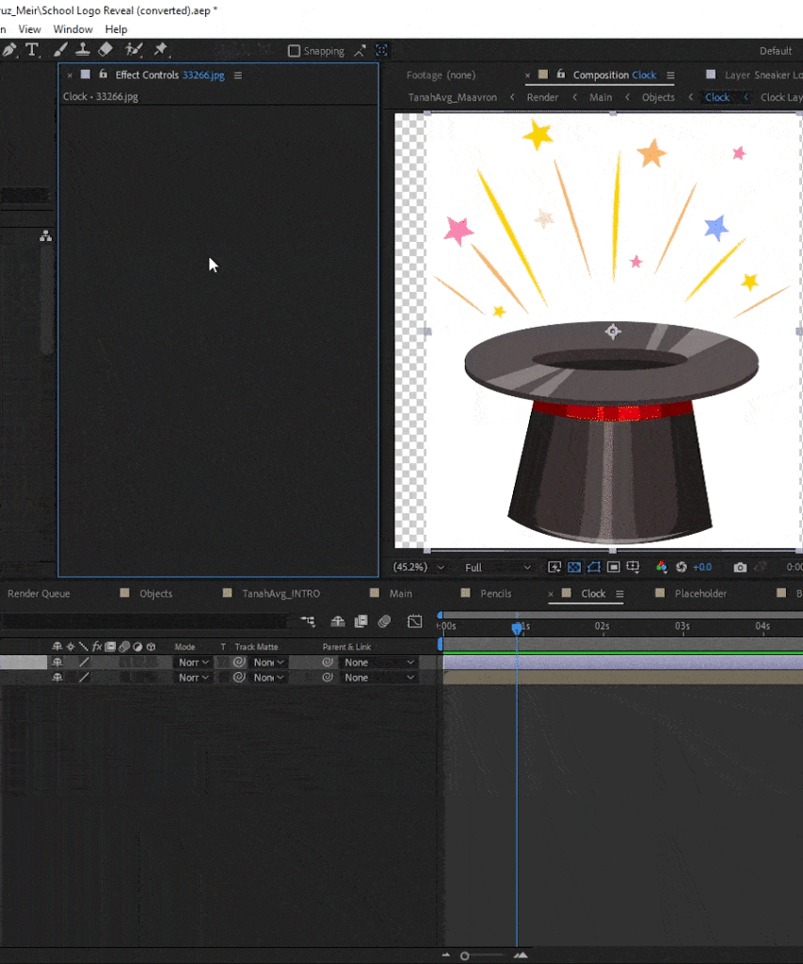Take a snapshot with the camera icon
803x964 pixels.
point(741,568)
